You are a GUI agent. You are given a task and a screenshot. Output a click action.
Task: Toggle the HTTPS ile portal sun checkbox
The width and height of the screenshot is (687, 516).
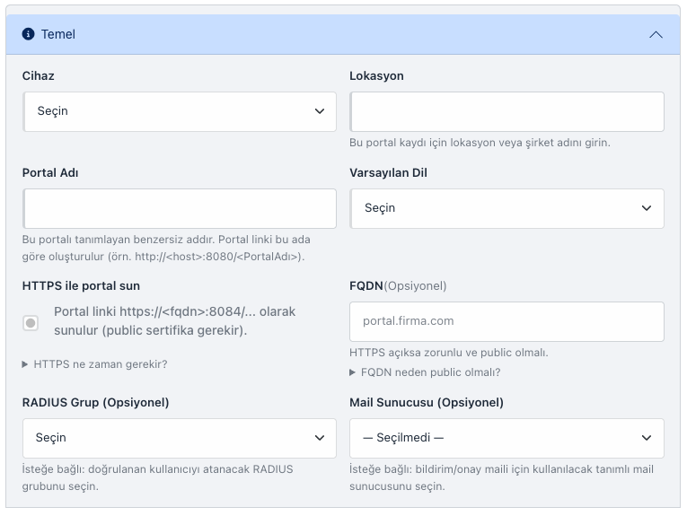[x=31, y=323]
